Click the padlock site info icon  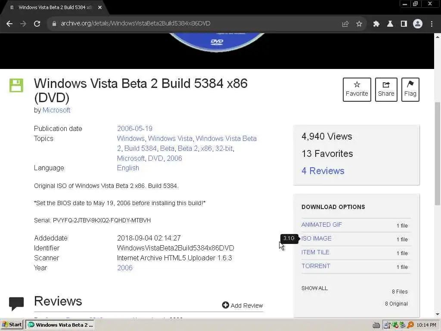click(x=54, y=24)
